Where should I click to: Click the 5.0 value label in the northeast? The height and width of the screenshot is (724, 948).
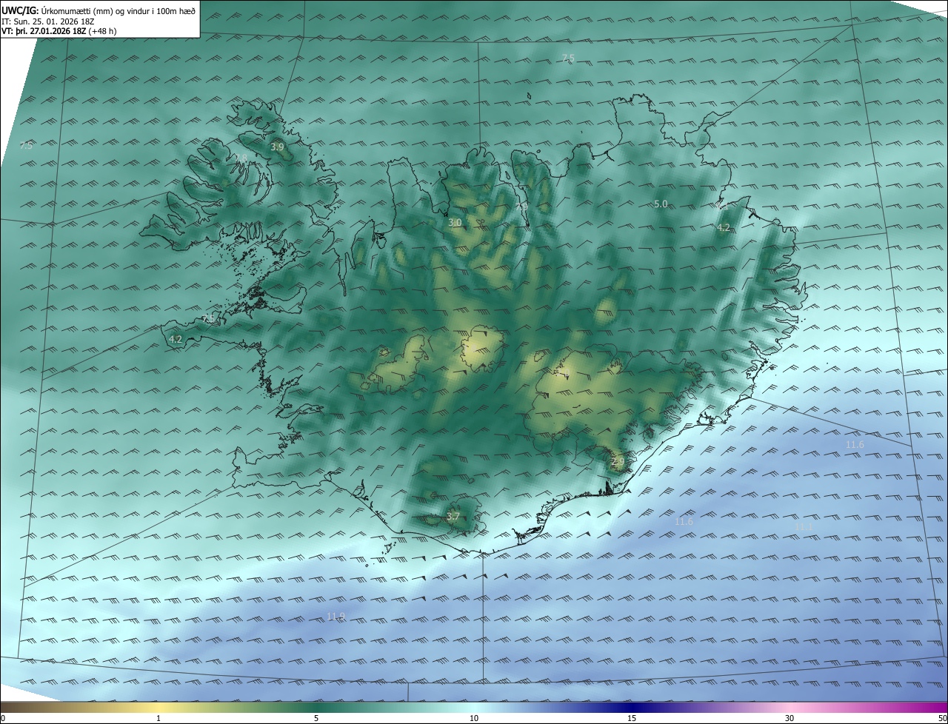pos(661,204)
